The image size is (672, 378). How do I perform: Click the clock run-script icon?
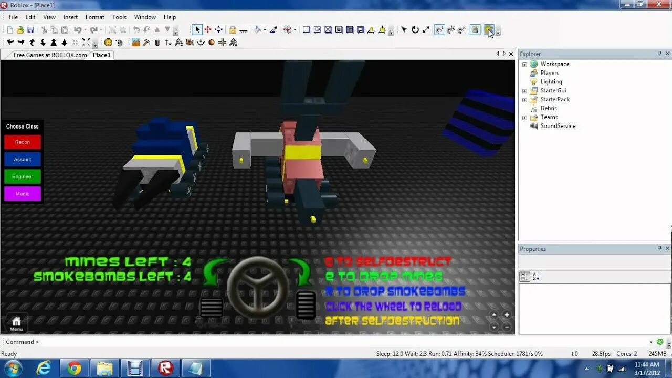[x=108, y=43]
